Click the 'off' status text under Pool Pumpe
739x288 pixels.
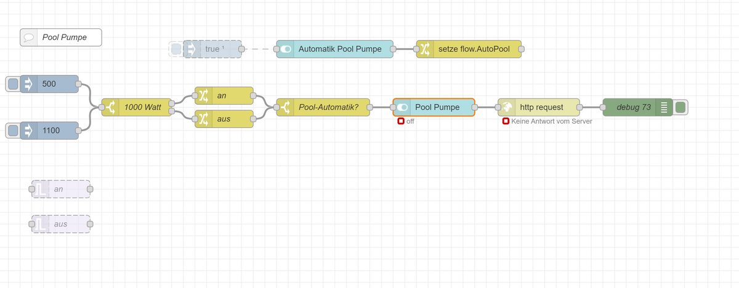click(410, 122)
